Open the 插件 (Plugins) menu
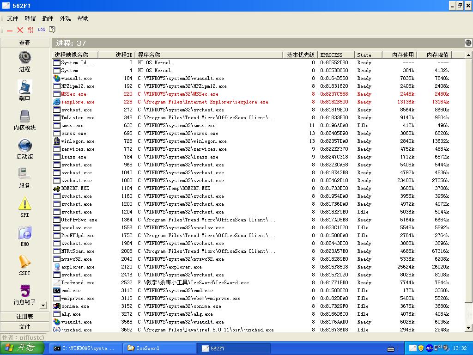This screenshot has width=473, height=355. [48, 18]
